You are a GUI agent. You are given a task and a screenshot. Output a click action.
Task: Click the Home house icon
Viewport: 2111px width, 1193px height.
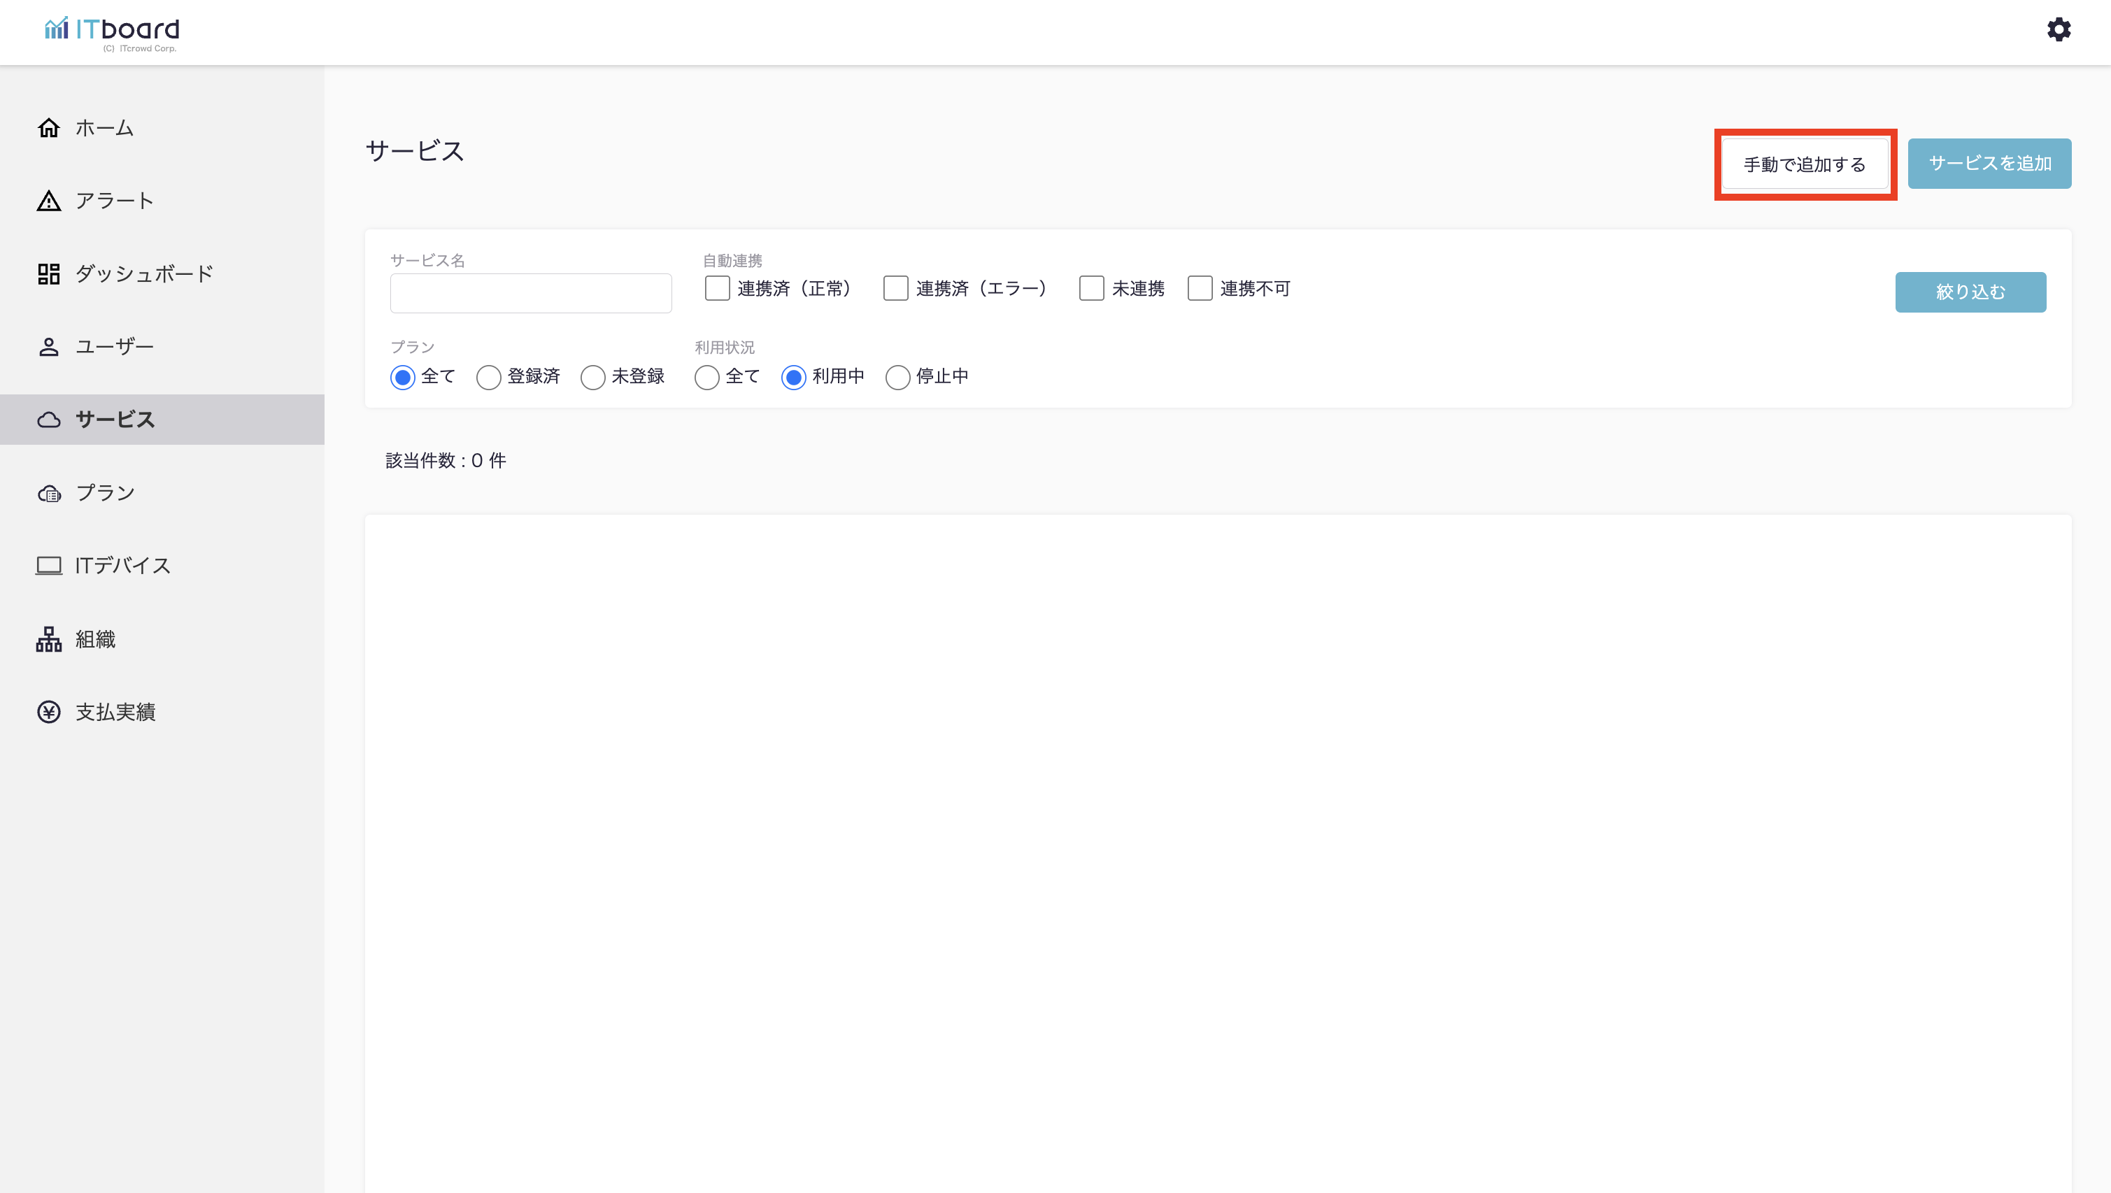(x=49, y=128)
